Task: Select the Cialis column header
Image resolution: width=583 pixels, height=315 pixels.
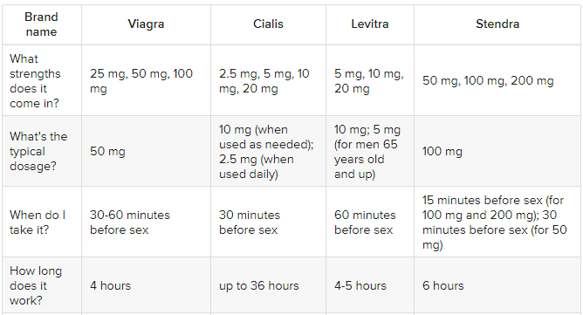Action: click(268, 24)
